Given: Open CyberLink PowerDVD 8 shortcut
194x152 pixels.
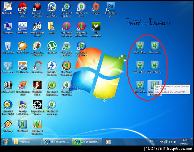Looking at the screenshot, I should tap(8, 108).
